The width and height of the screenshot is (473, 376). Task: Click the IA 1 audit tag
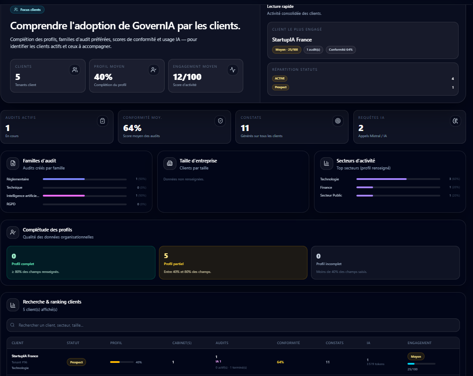pyautogui.click(x=218, y=362)
